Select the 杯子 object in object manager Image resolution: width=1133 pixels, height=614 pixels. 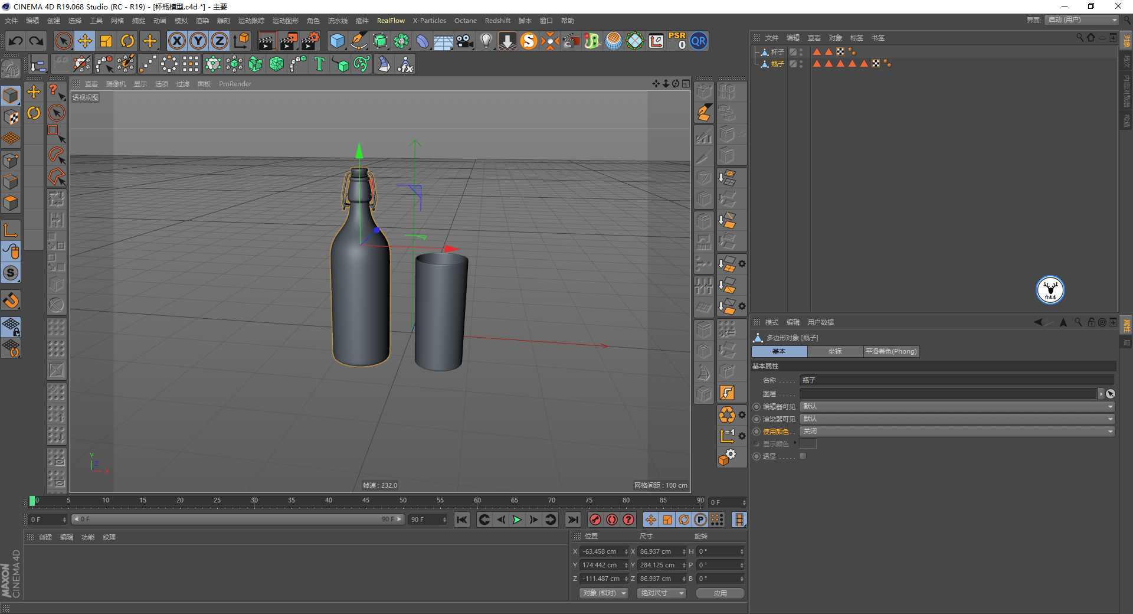tap(777, 52)
